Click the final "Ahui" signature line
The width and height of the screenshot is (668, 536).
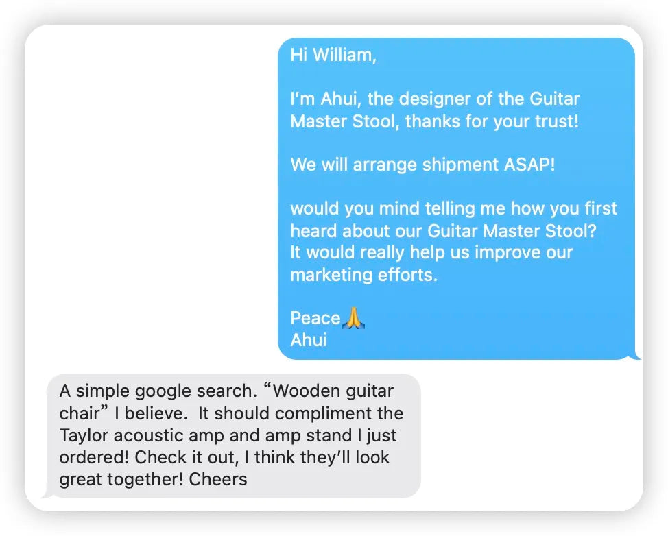[309, 340]
